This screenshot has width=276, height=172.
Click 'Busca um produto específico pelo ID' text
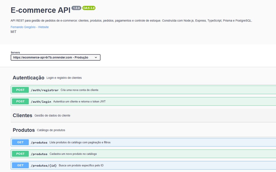pyautogui.click(x=81, y=165)
